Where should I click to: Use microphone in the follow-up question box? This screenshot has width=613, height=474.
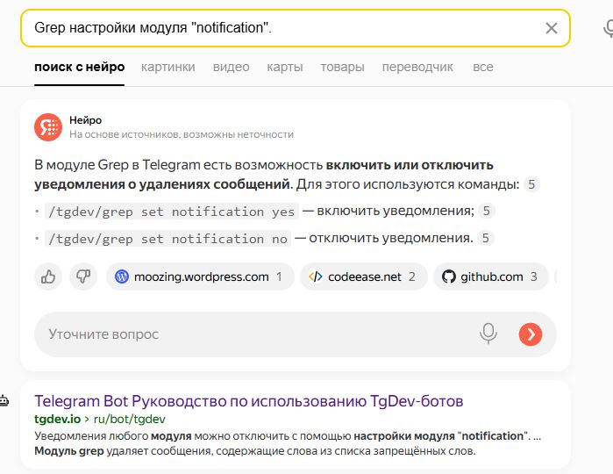(x=488, y=334)
